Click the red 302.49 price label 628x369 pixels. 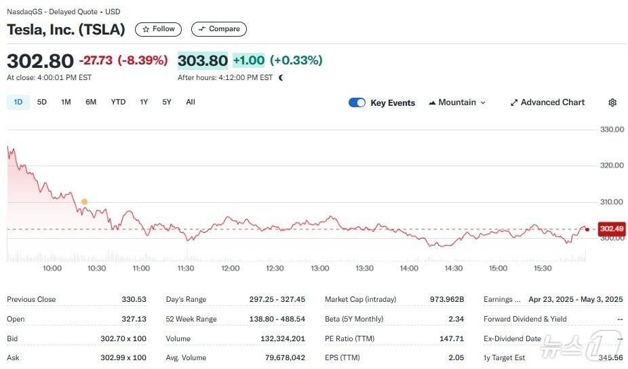tap(612, 229)
